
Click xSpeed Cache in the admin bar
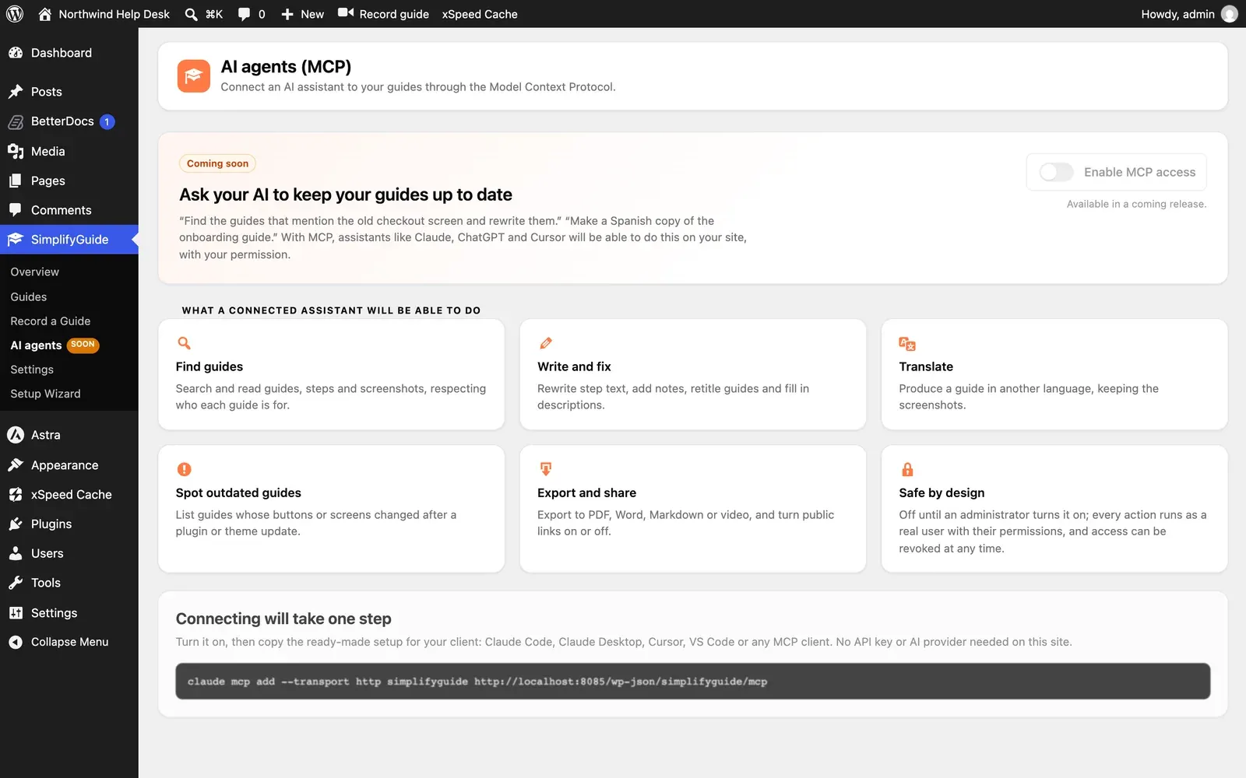480,14
